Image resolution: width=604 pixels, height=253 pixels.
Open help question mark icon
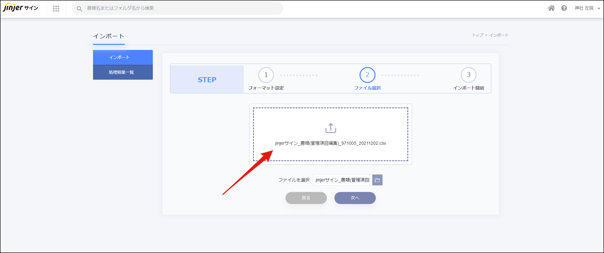(564, 8)
